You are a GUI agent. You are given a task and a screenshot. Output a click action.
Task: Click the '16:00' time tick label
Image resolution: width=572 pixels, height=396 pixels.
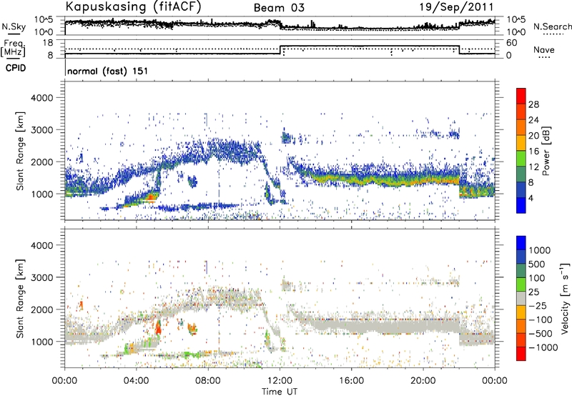[x=351, y=381]
